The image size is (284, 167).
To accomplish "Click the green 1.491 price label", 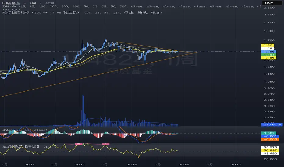I will (x=269, y=55).
